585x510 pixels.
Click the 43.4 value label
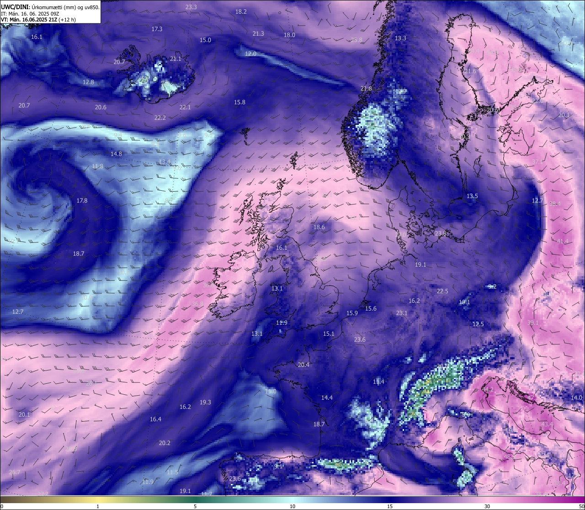[547, 424]
